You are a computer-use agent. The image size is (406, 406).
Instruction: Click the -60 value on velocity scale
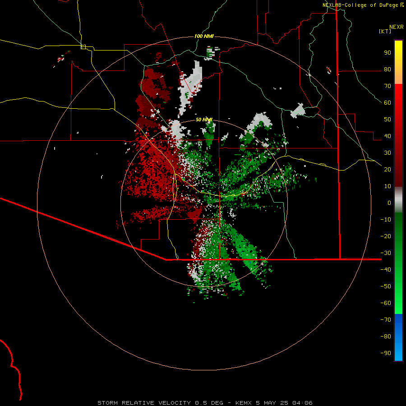386,303
